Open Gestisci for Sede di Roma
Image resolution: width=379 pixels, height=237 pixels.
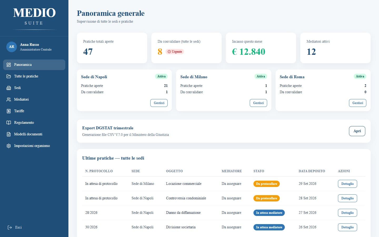pos(358,103)
